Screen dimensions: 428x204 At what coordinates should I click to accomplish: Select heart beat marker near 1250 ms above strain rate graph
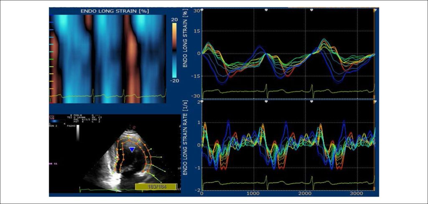(x=266, y=101)
